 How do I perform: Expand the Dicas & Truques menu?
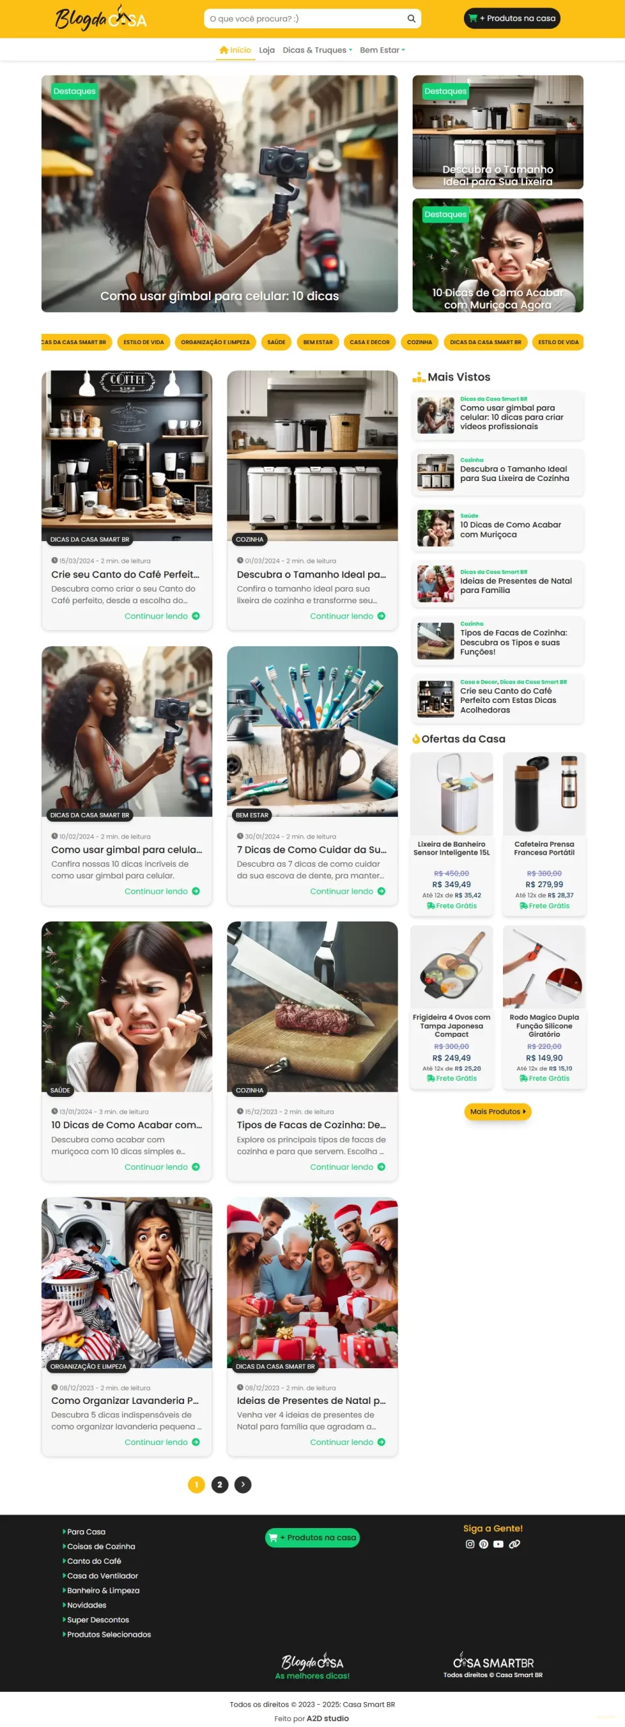coord(318,50)
